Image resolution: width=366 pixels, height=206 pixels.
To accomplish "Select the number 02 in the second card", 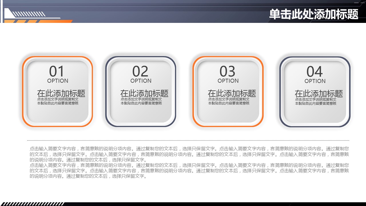I will [x=140, y=71].
